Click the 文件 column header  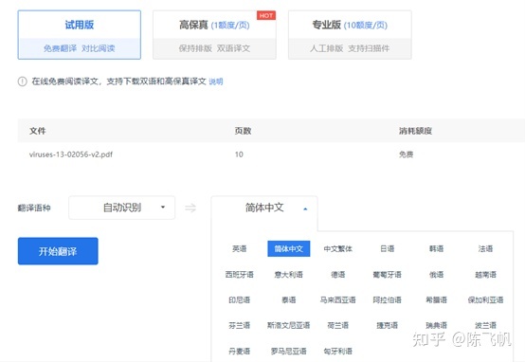(x=38, y=131)
